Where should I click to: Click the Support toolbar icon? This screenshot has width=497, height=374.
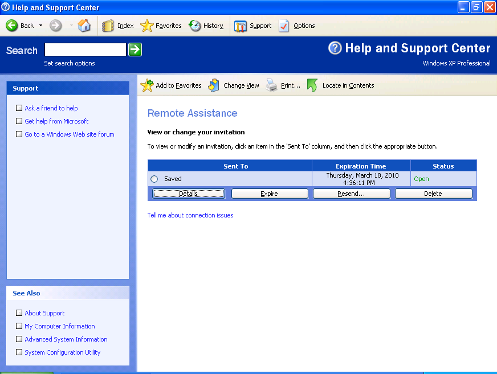coord(241,26)
